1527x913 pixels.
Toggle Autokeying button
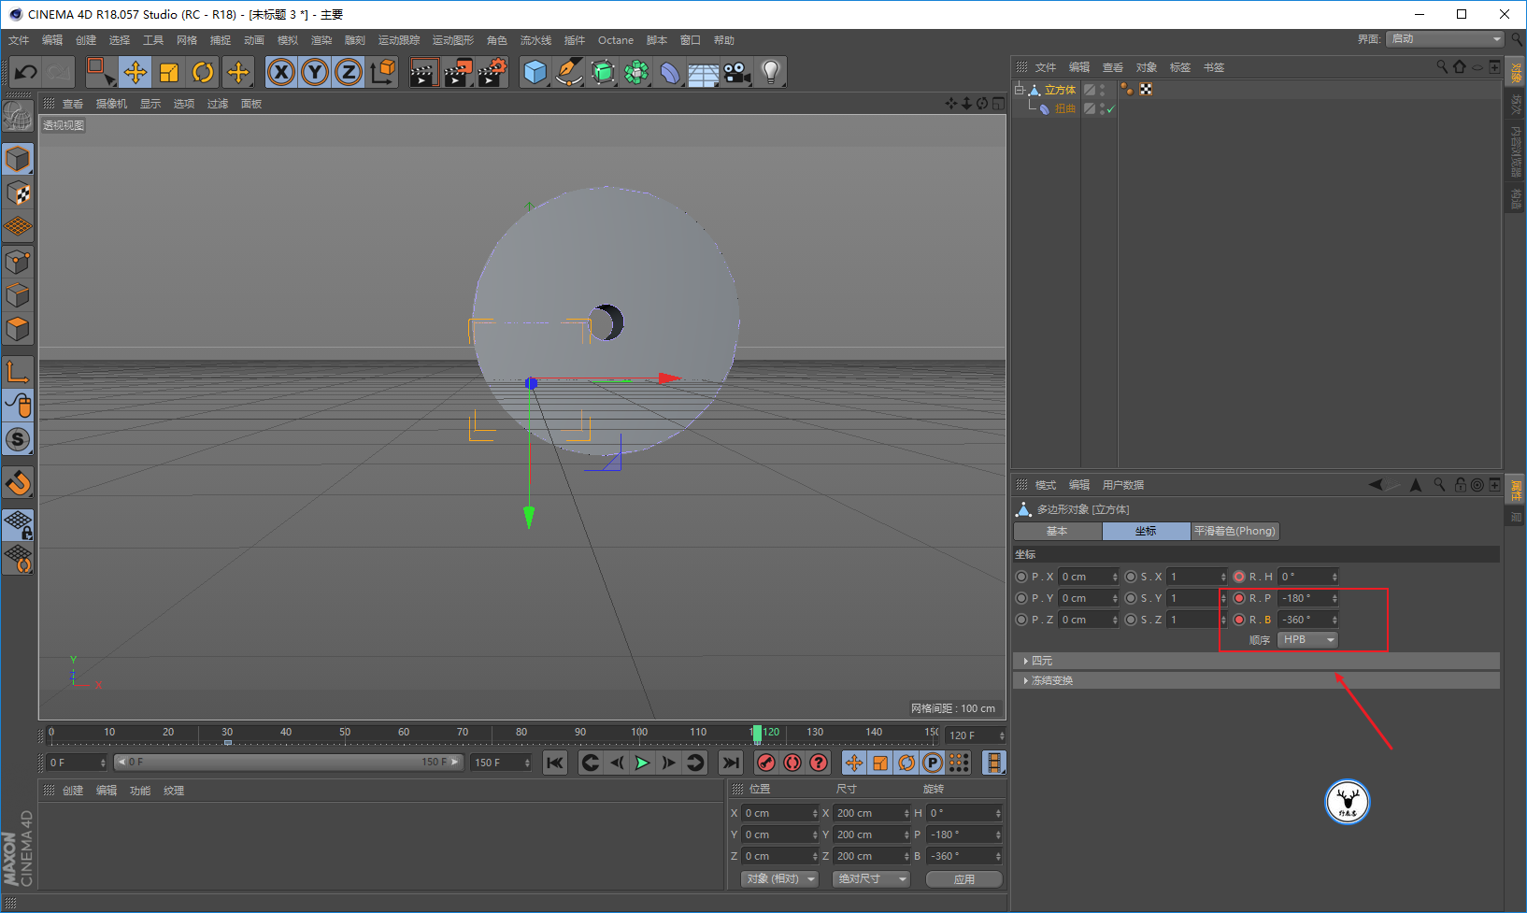click(792, 763)
